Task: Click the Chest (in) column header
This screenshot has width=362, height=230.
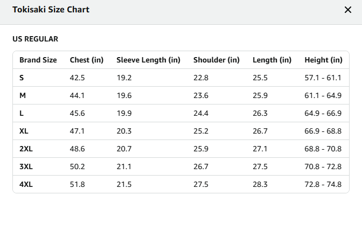Action: (x=87, y=60)
